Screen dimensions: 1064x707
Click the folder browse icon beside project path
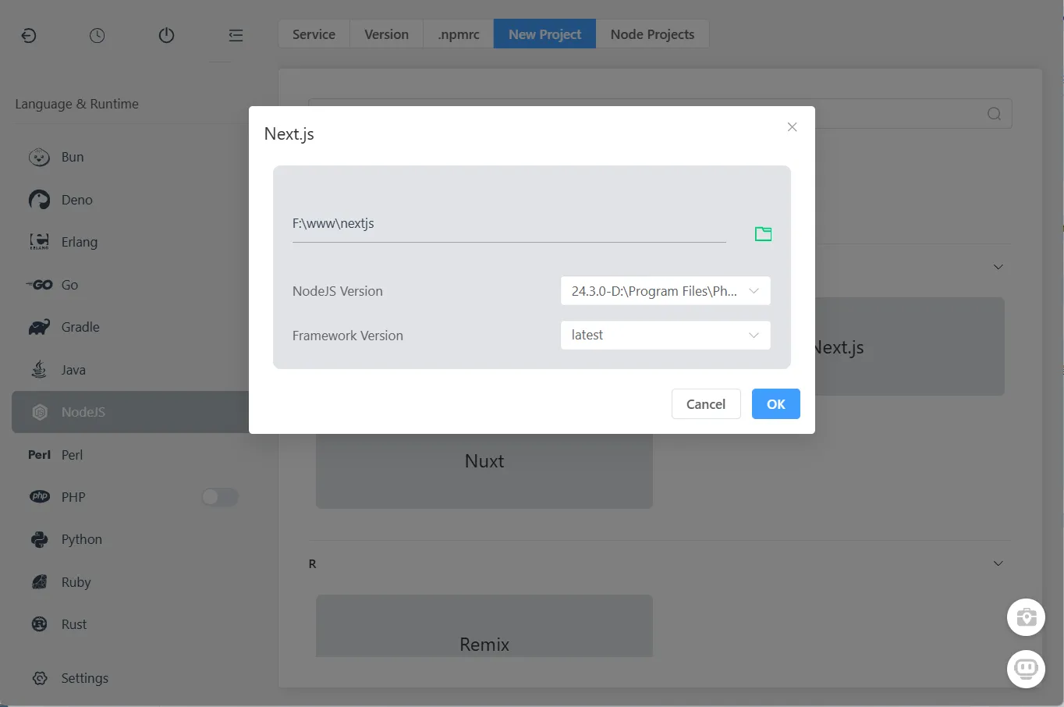[x=763, y=233]
